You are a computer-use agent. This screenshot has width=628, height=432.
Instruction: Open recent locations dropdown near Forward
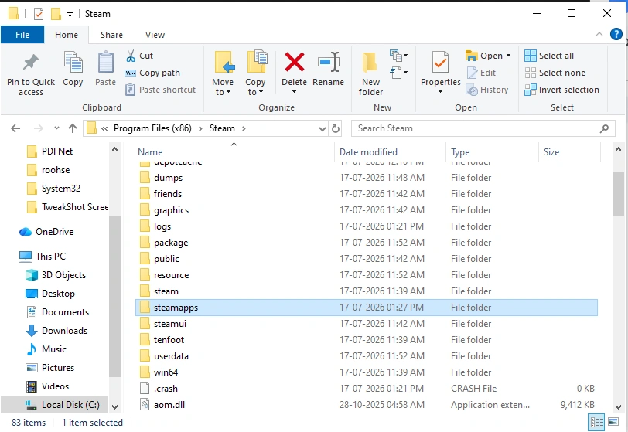tap(56, 128)
